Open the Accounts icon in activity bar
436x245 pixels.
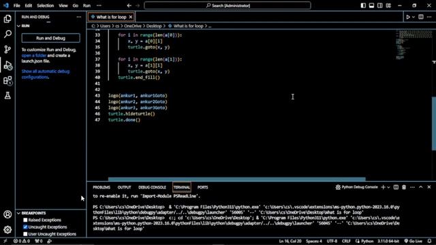pos(7,214)
